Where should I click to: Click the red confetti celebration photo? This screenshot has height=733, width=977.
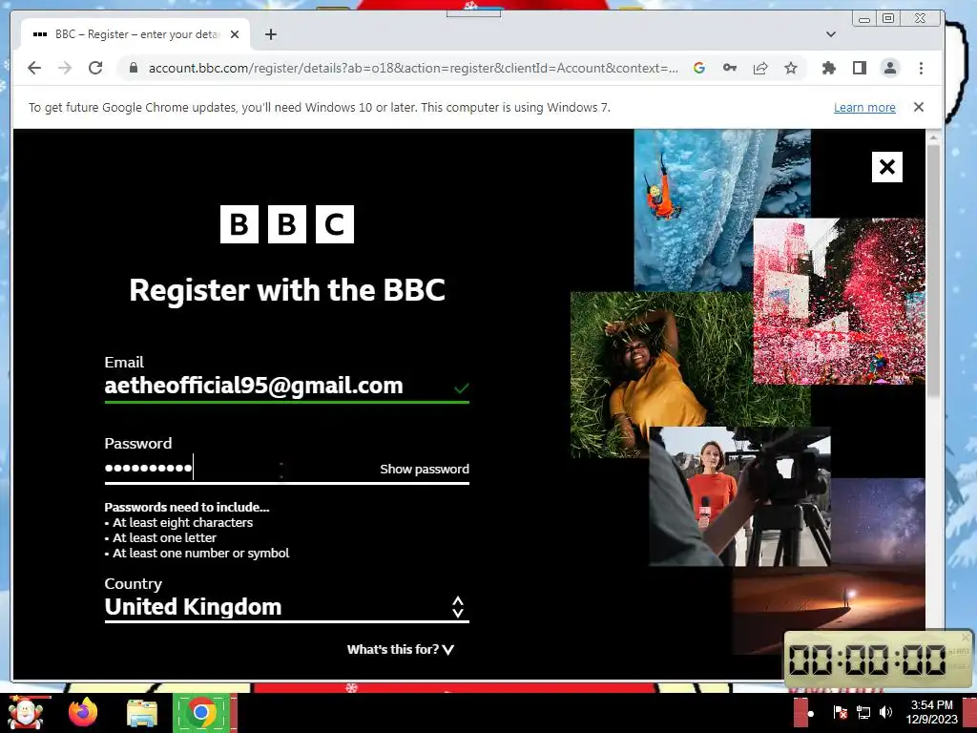[839, 301]
